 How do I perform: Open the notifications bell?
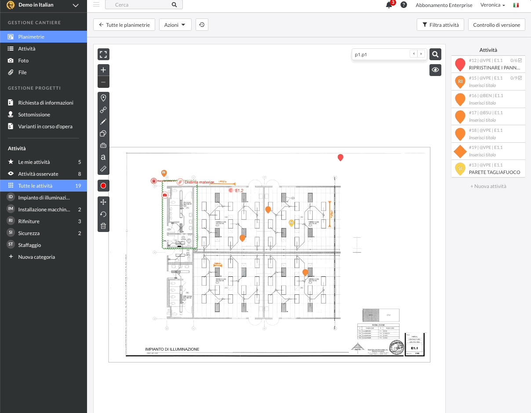(x=389, y=5)
